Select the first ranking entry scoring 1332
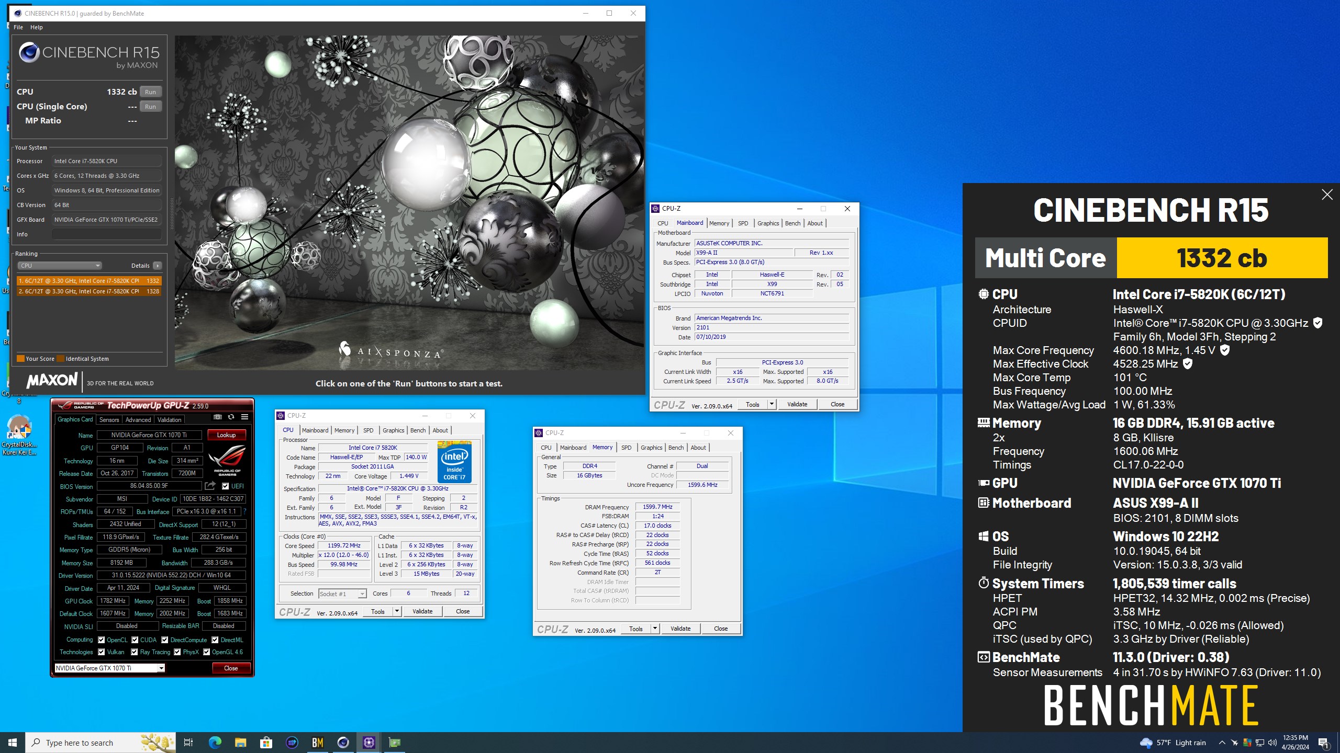1340x753 pixels. (89, 281)
